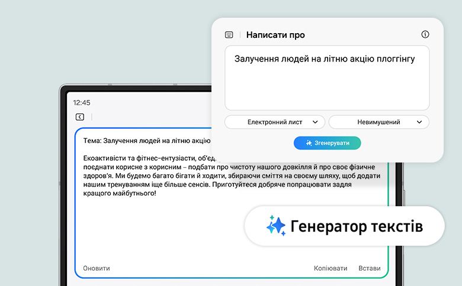Expand the Невимушений tone dropdown
Screen dimensions: 462x286
tap(379, 122)
